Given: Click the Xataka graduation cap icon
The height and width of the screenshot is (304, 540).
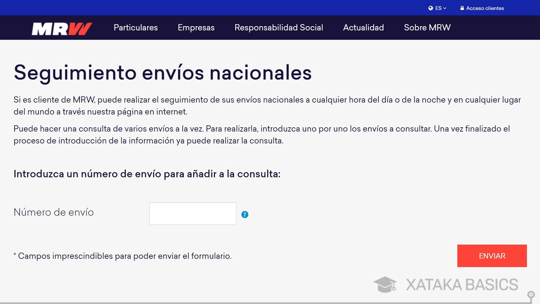Looking at the screenshot, I should pyautogui.click(x=385, y=284).
